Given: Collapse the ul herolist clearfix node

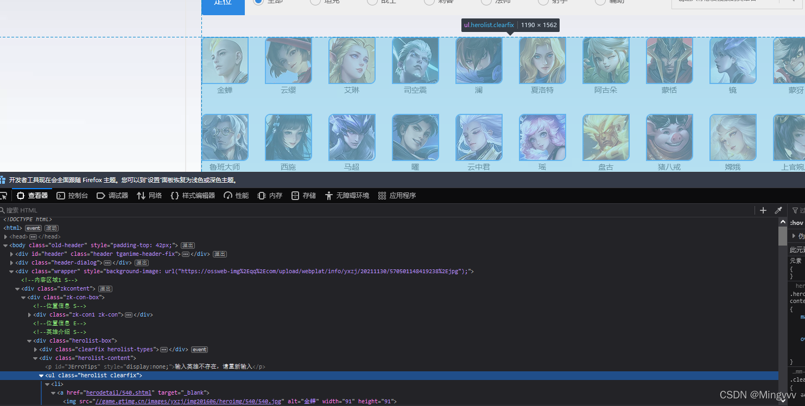Looking at the screenshot, I should click(42, 376).
